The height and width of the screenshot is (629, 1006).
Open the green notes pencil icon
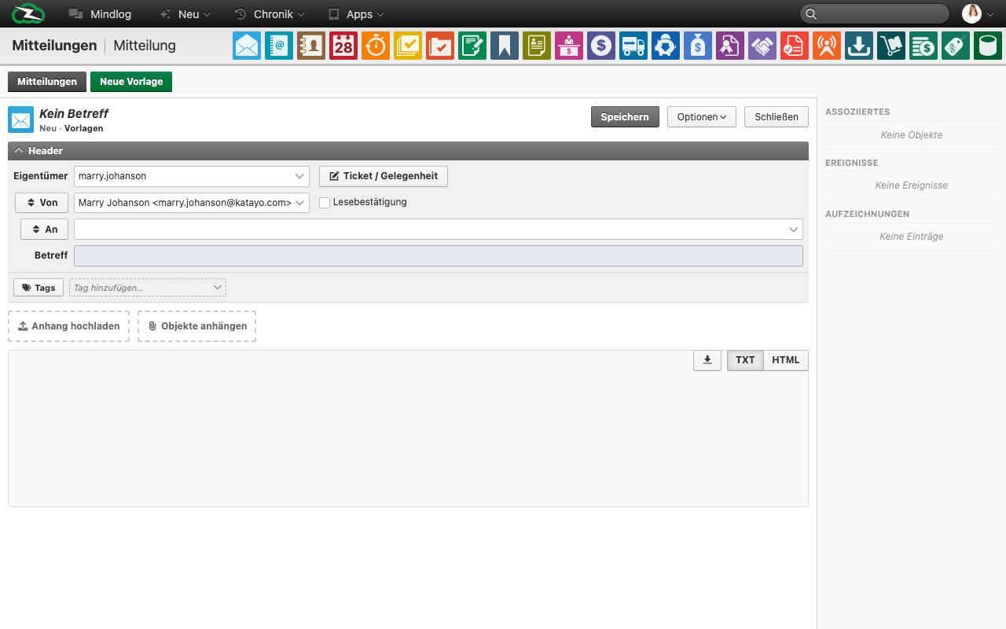pos(472,46)
